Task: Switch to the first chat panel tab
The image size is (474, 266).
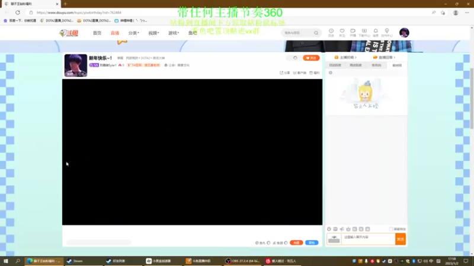Action: [335, 65]
